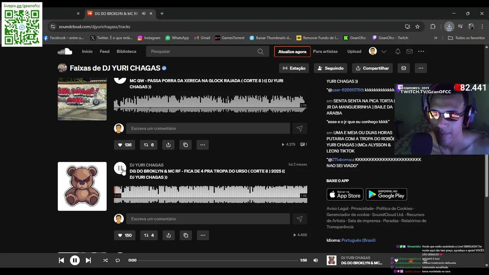Open the Instagram bookmark
Viewport: 489px width, 275px height.
click(x=149, y=38)
